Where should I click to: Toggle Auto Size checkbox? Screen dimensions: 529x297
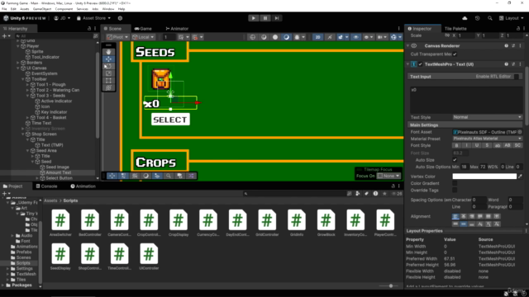(455, 160)
